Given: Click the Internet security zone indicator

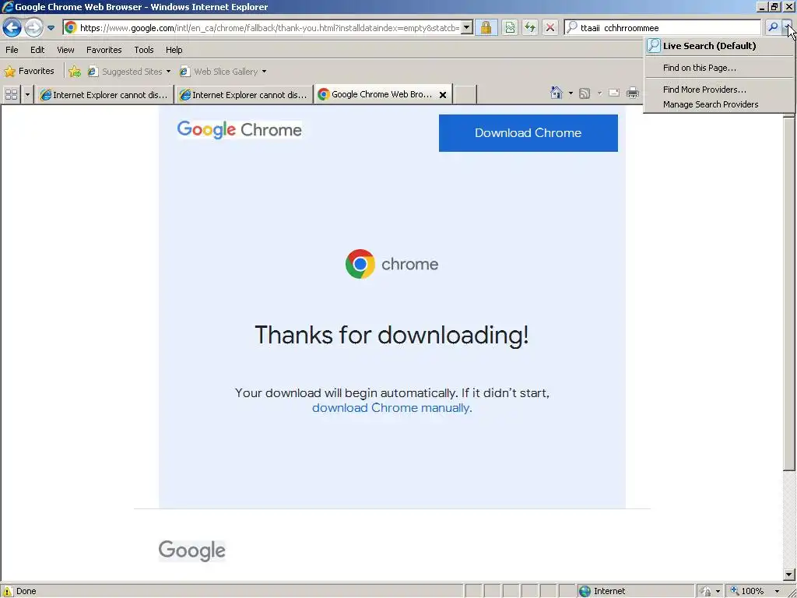Looking at the screenshot, I should click(x=635, y=591).
